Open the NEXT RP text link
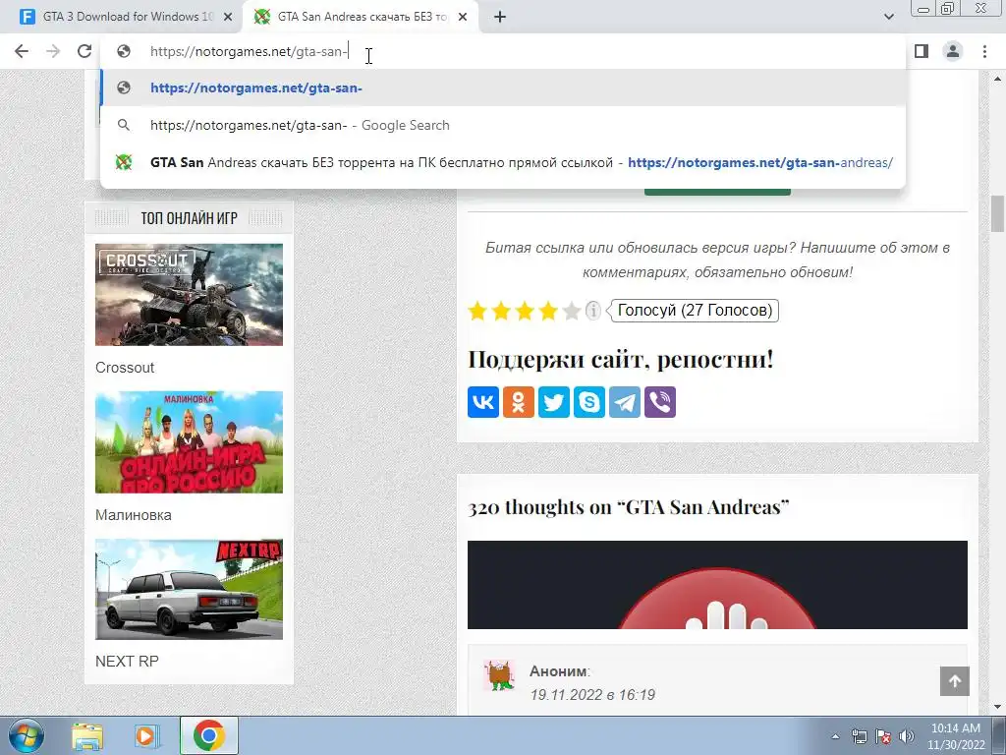 click(x=127, y=662)
